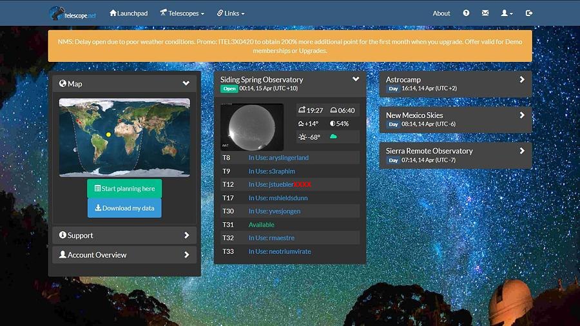
Task: Open the user account dropdown
Action: pos(507,13)
